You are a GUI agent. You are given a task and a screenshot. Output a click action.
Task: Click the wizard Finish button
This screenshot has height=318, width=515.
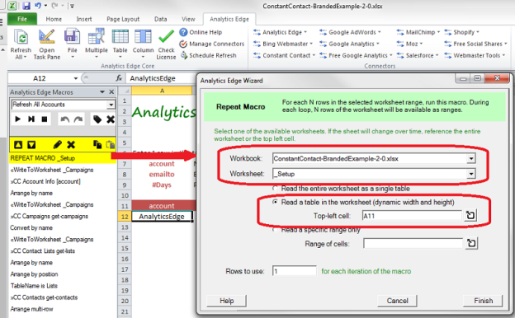483,301
